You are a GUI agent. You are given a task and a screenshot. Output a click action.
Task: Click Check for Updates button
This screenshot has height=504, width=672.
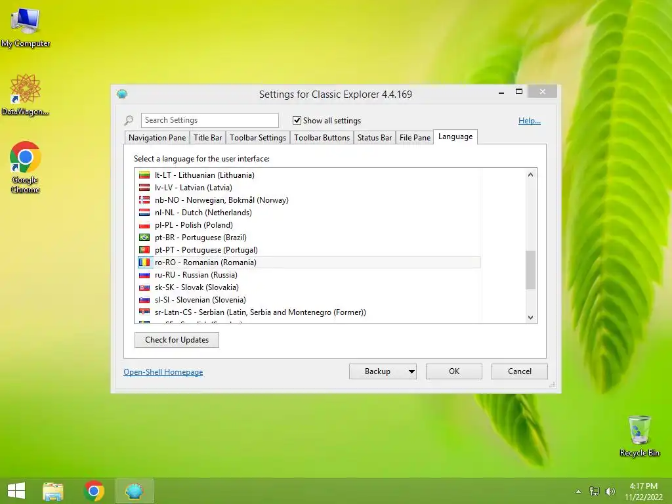click(177, 340)
